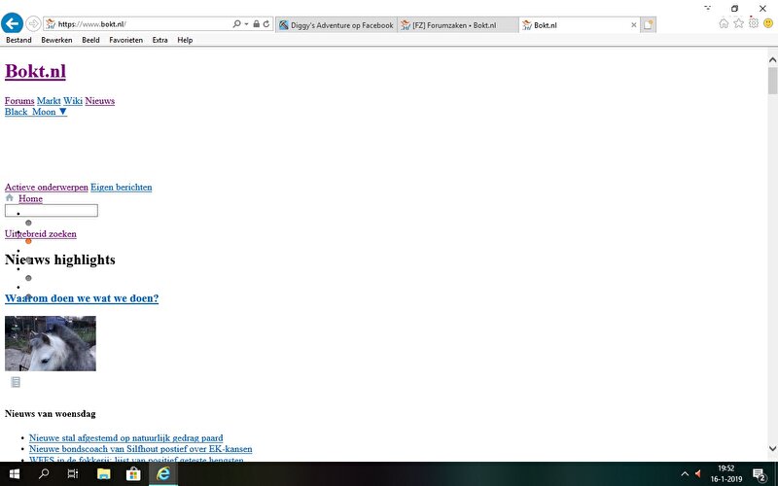Open the Nieuws link
778x486 pixels.
tap(100, 101)
